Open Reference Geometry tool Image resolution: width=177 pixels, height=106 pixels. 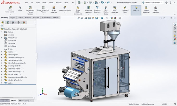[x=97, y=10]
